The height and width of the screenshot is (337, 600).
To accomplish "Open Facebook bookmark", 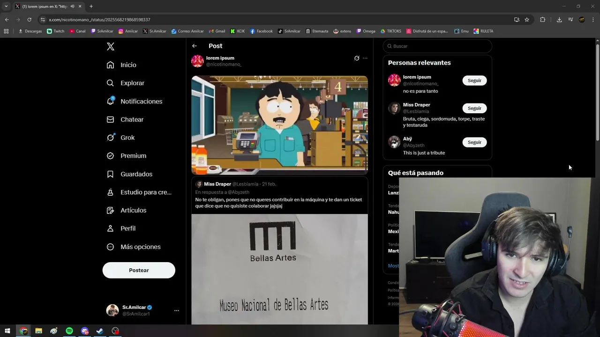I will [261, 31].
